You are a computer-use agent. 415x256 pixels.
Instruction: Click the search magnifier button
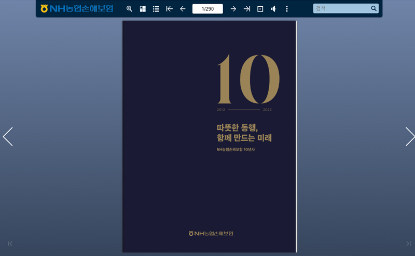point(374,8)
